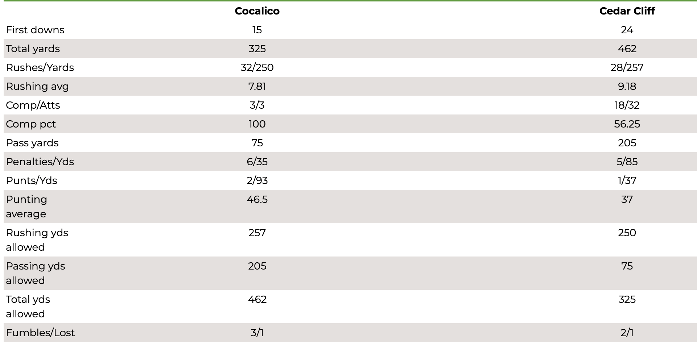The height and width of the screenshot is (342, 697).
Task: Click Cedar Cliff's Fumbles/Lost value 2/1
Action: tap(627, 333)
